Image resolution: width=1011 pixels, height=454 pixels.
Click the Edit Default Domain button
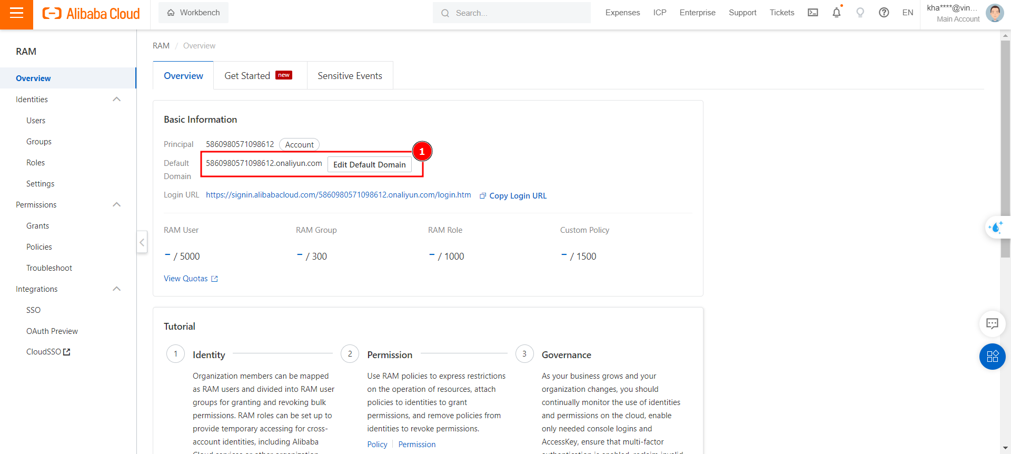[369, 165]
